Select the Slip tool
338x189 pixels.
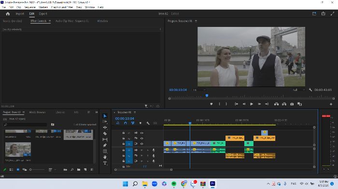tap(105, 139)
